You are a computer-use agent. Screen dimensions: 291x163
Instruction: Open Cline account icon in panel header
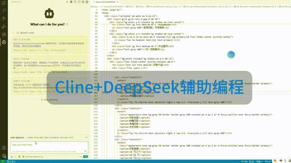pyautogui.click(x=83, y=2)
